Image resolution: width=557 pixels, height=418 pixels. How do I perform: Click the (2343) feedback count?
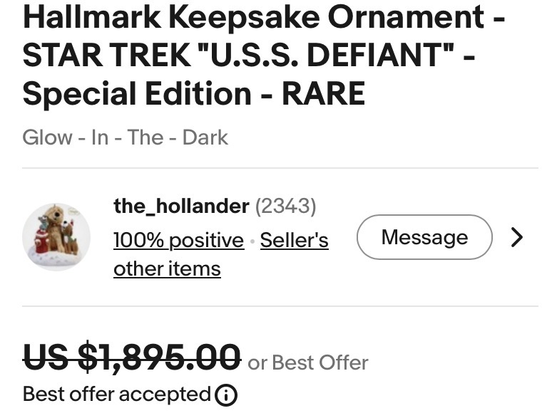tap(285, 207)
